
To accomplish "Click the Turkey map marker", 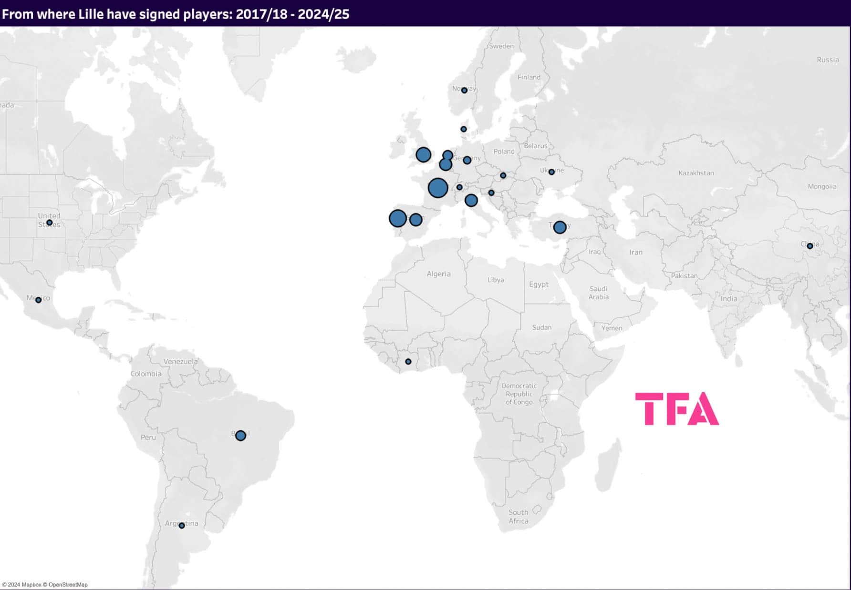I will (560, 227).
